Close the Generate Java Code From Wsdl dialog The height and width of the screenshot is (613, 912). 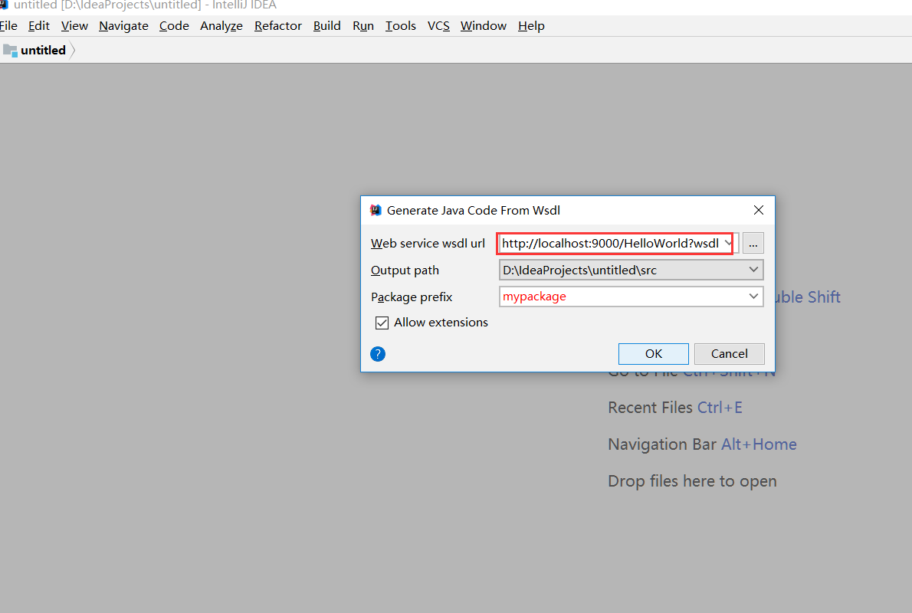coord(759,210)
